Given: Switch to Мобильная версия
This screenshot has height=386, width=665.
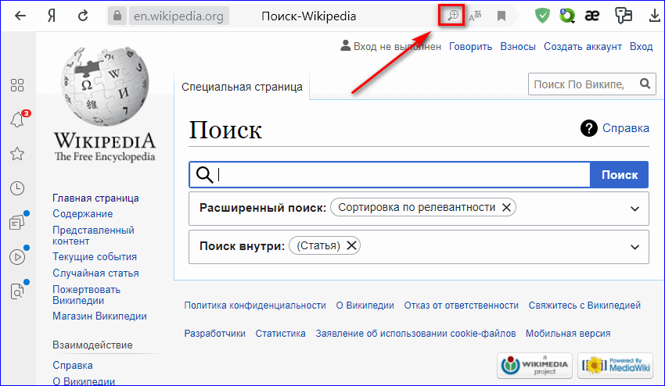Looking at the screenshot, I should tap(568, 334).
